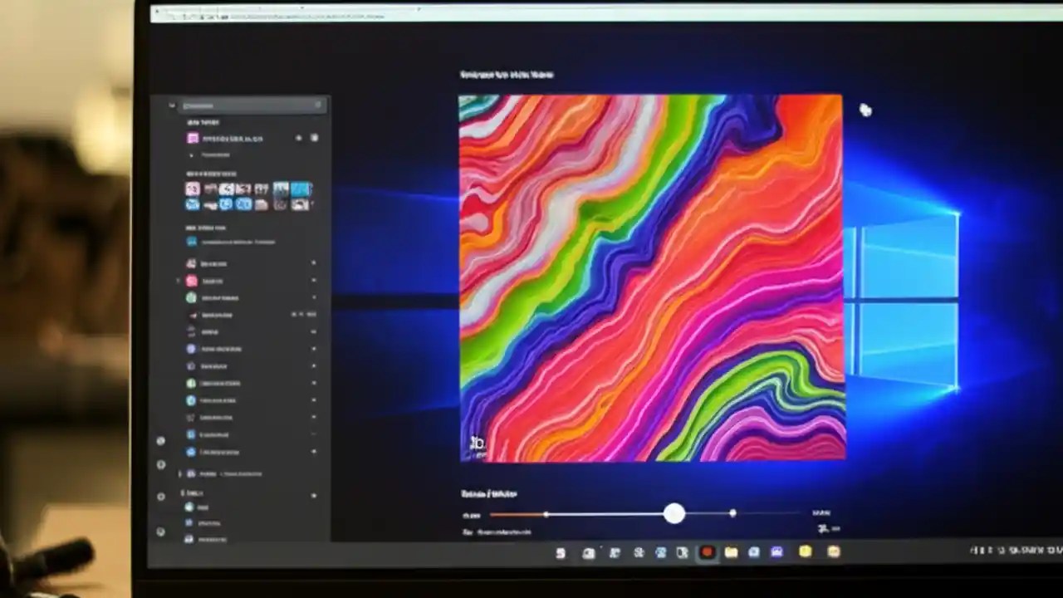This screenshot has width=1063, height=598.
Task: Select the red record icon on the taskbar
Action: (x=707, y=551)
